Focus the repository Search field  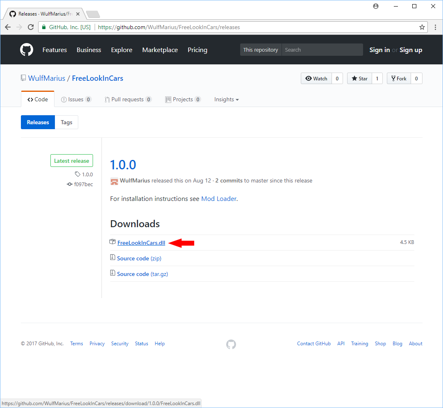click(323, 50)
